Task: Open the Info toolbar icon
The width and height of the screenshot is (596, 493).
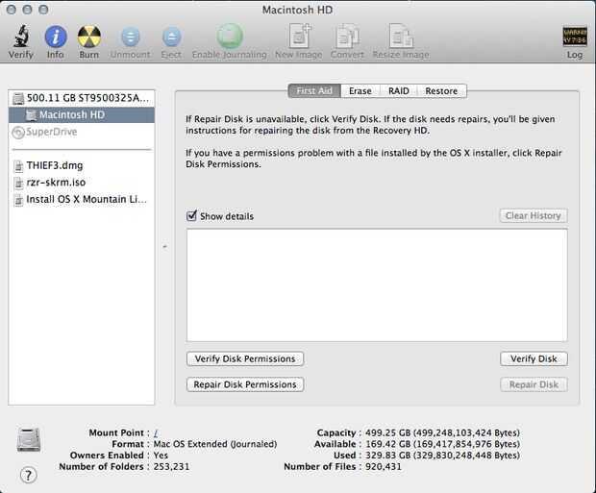Action: click(x=56, y=37)
